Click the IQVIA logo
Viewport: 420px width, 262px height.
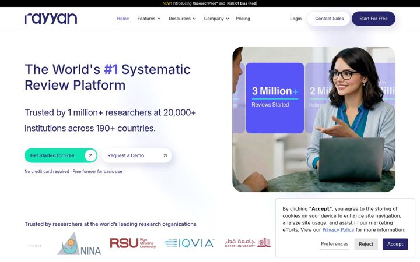point(190,243)
